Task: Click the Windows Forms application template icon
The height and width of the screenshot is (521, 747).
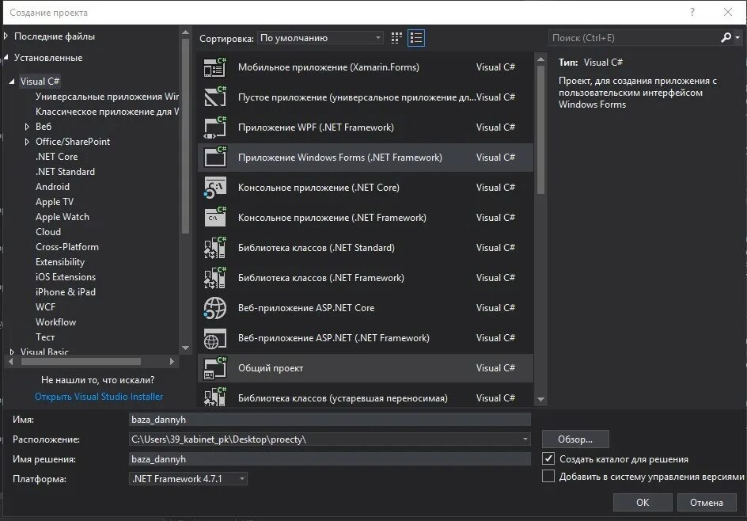Action: [x=215, y=158]
